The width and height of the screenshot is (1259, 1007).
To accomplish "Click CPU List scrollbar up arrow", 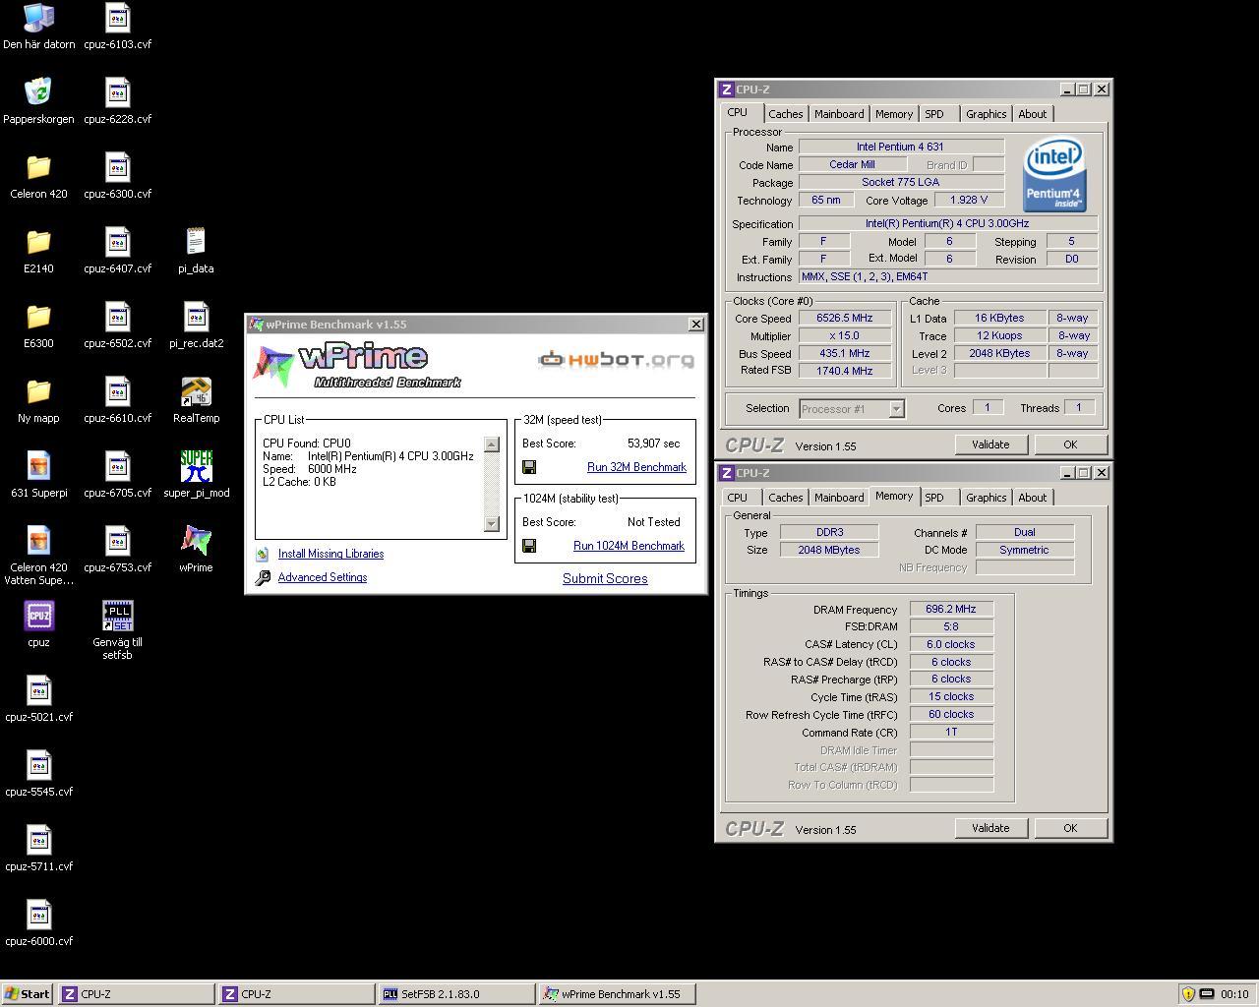I will [x=492, y=444].
